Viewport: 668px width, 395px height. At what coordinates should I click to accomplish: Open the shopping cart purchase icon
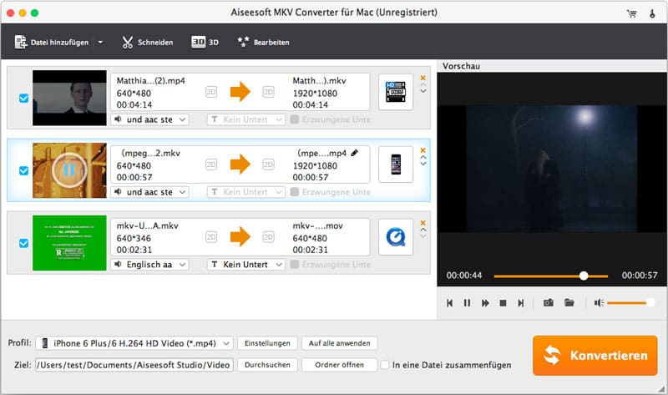coord(632,13)
